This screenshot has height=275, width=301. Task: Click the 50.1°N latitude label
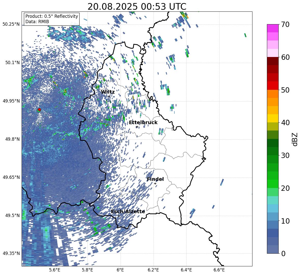pos(12,63)
